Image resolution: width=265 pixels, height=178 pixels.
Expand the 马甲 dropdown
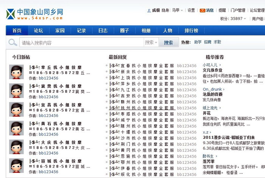click(177, 11)
